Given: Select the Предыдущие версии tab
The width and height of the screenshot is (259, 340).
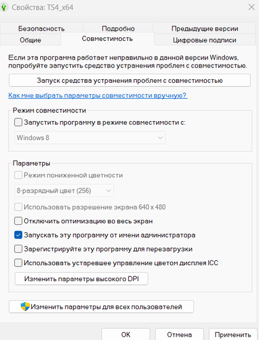Looking at the screenshot, I should pyautogui.click(x=205, y=28).
